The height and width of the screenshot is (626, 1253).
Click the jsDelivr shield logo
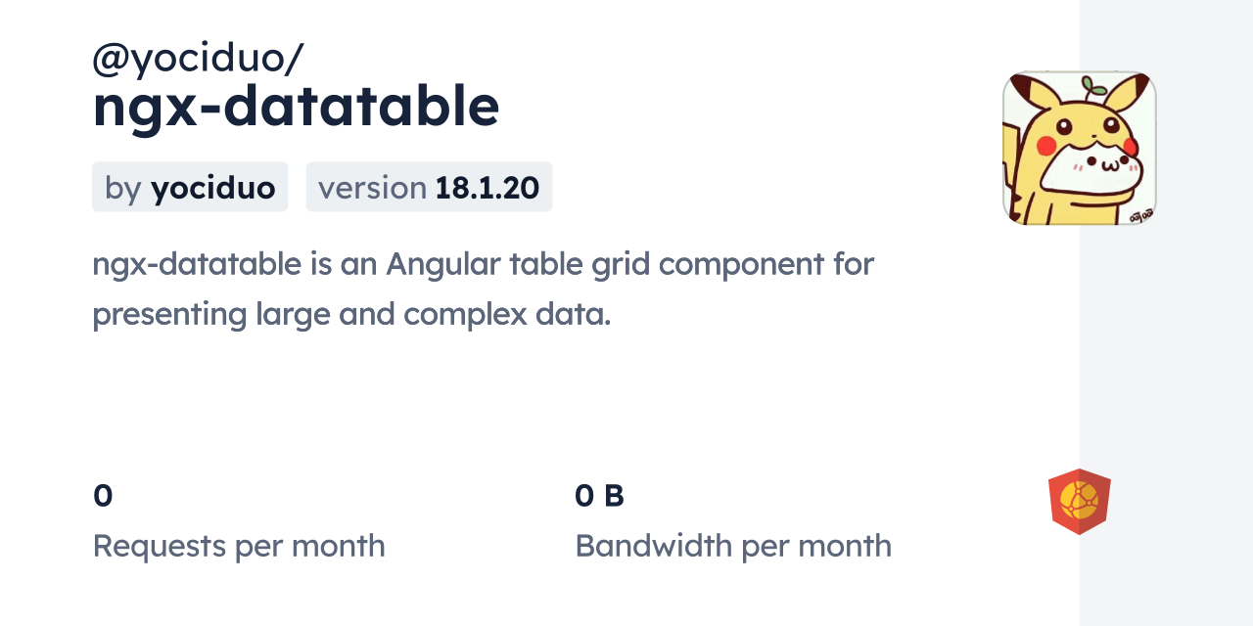tap(1079, 502)
